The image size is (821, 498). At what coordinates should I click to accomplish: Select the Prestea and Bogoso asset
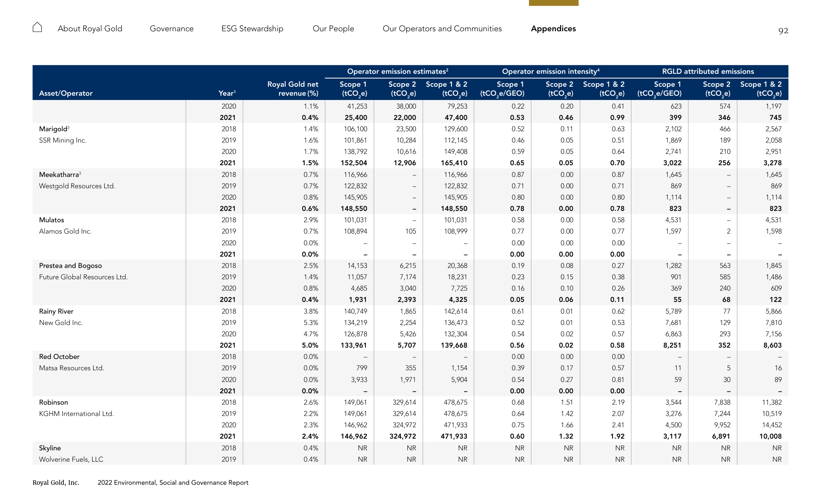point(70,266)
